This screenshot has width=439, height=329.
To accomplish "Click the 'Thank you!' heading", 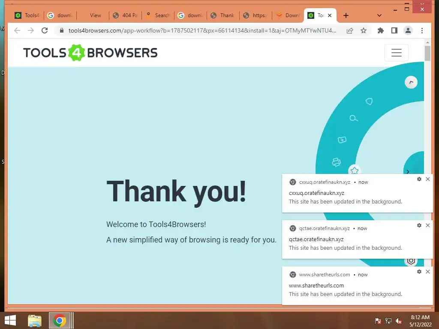I will pyautogui.click(x=176, y=191).
